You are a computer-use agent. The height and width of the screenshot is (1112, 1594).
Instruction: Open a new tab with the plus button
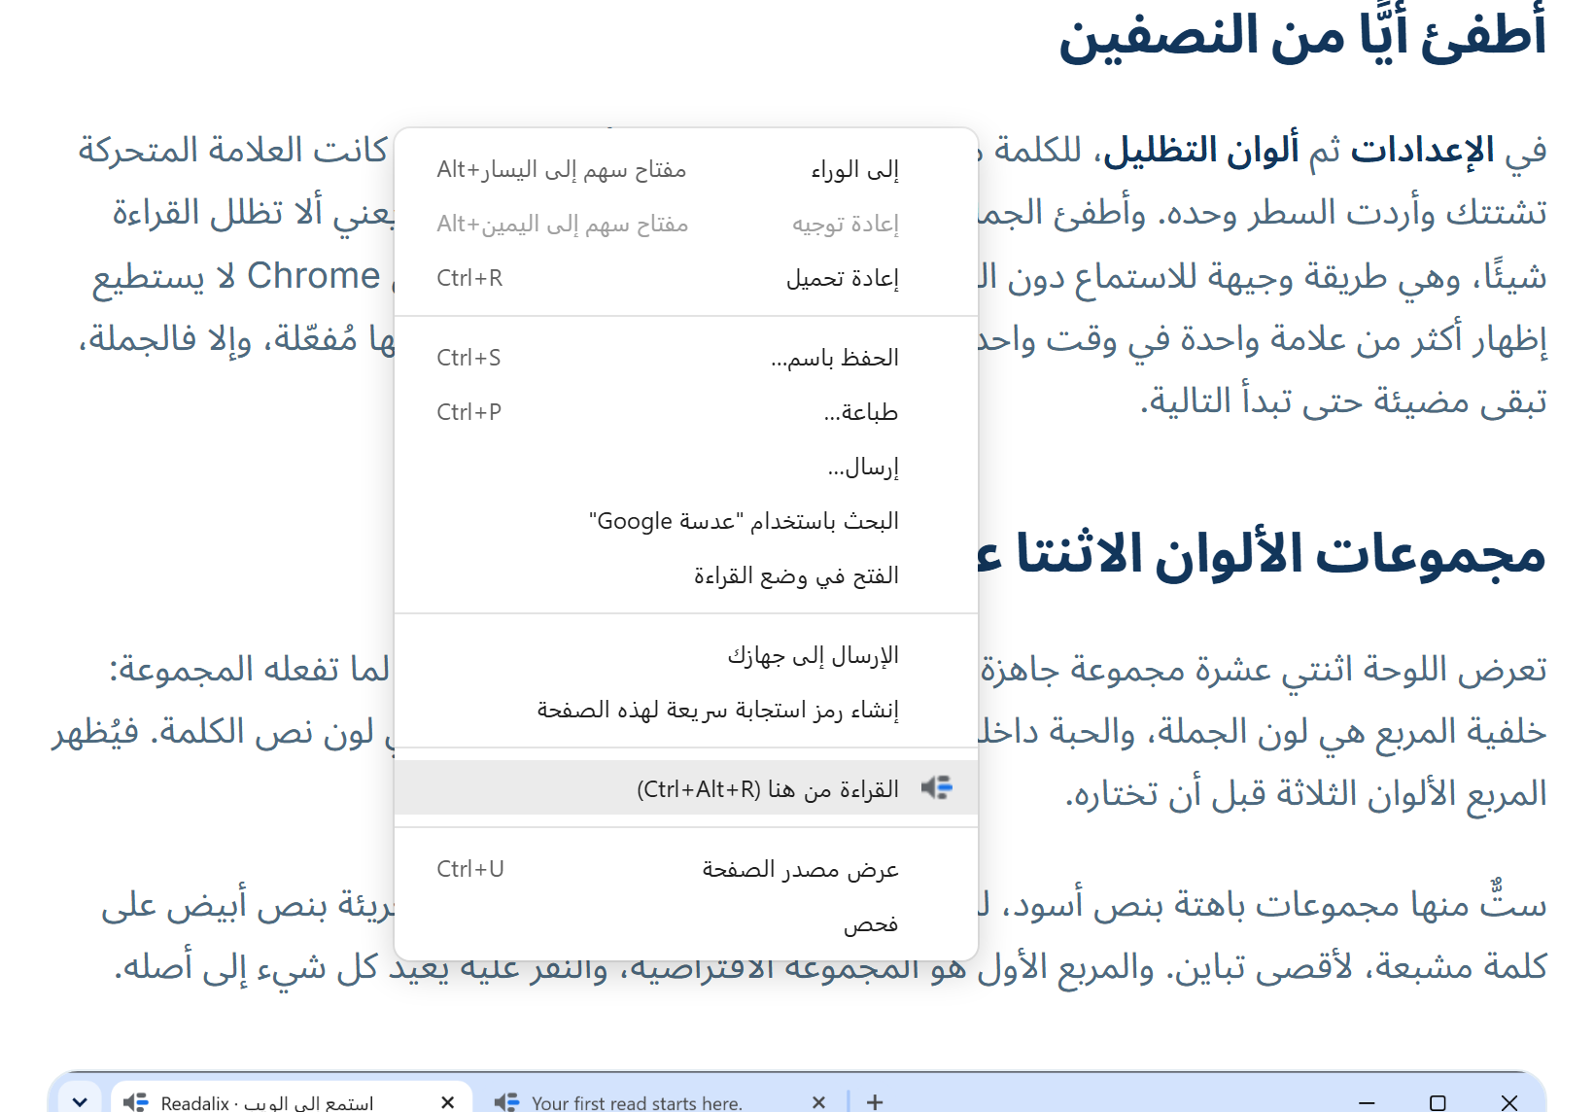pyautogui.click(x=875, y=1102)
